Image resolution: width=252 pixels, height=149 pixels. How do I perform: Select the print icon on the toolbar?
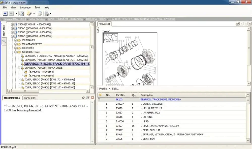46,13
